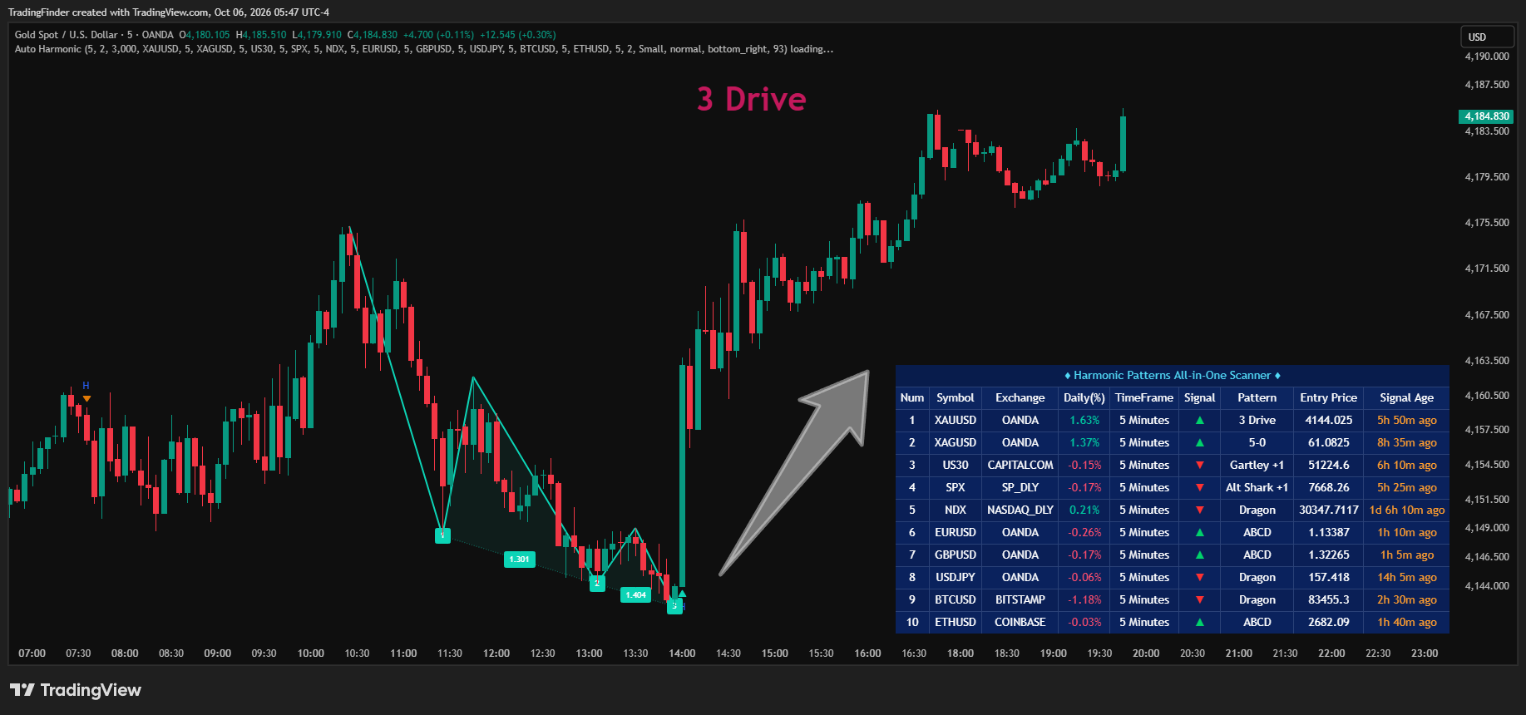Click the orange down triangle under H
Screen dimensions: 1526x715
pyautogui.click(x=86, y=399)
